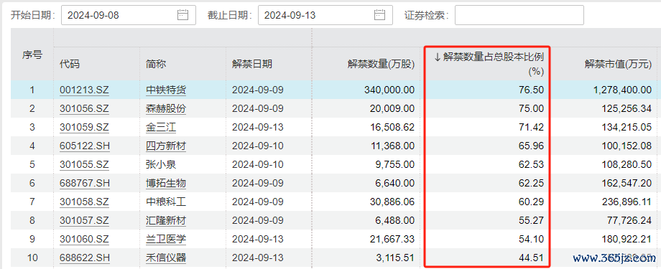Screen dimensions: 661x269
Task: Select the 75.00 ratio cell
Action: [532, 108]
